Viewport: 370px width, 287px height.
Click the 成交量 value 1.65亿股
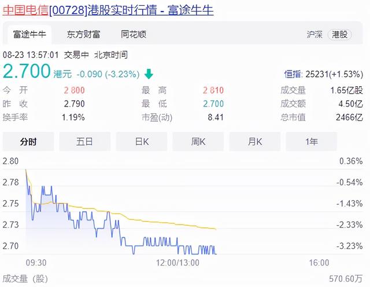346,90
